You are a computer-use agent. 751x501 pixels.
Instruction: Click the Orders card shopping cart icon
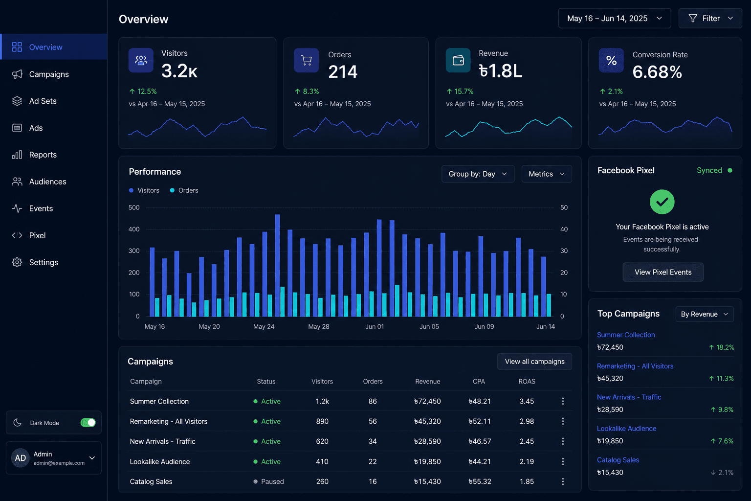[307, 60]
